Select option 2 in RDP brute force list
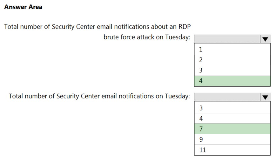The image size is (276, 161). click(232, 60)
